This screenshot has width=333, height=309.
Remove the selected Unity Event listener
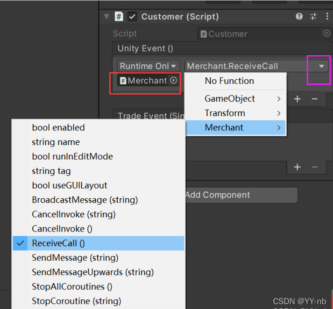tap(314, 99)
